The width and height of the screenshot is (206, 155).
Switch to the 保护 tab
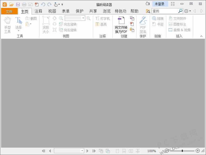pyautogui.click(x=79, y=11)
